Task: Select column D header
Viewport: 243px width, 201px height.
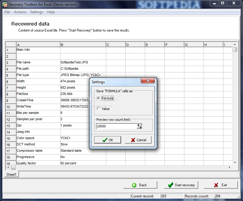Action: [135, 44]
